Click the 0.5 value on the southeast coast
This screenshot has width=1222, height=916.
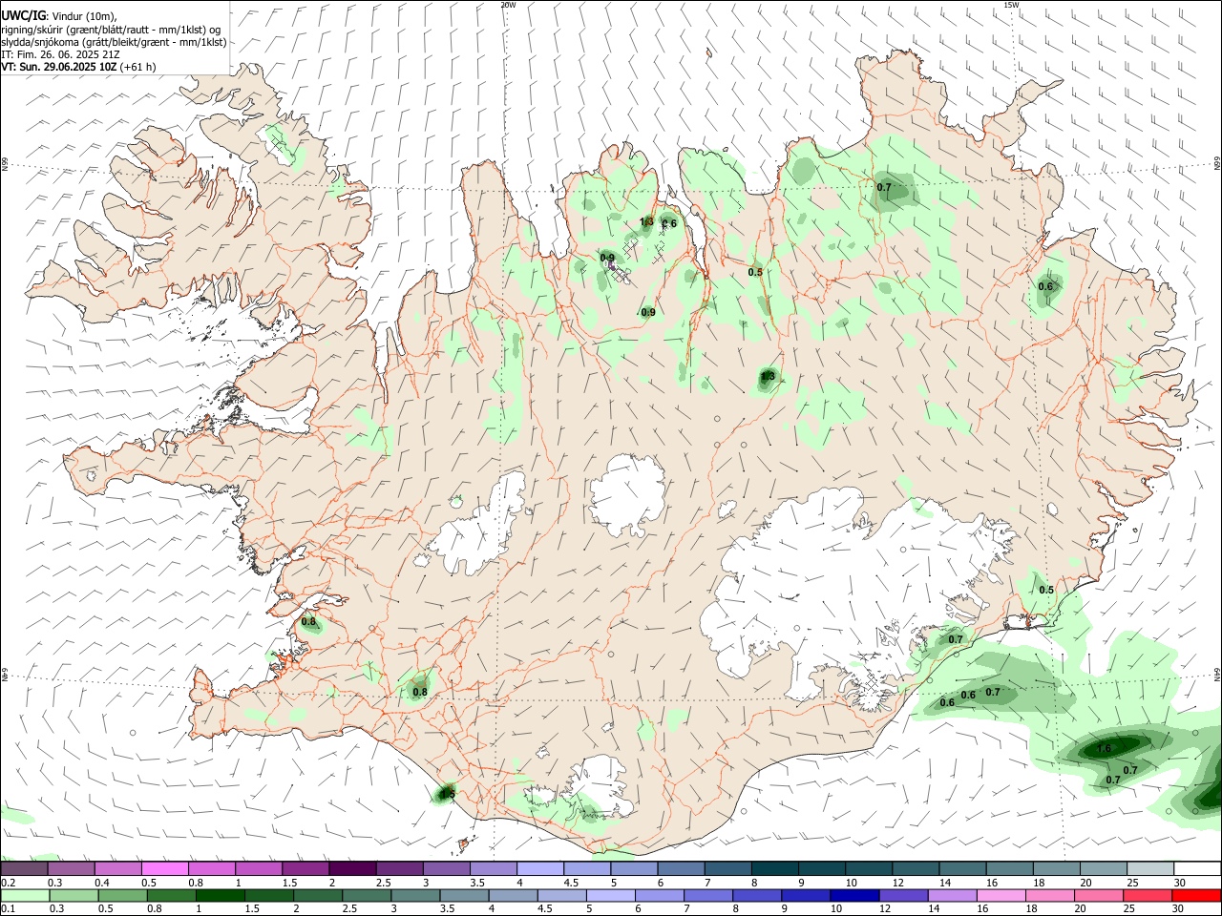[x=1046, y=590]
